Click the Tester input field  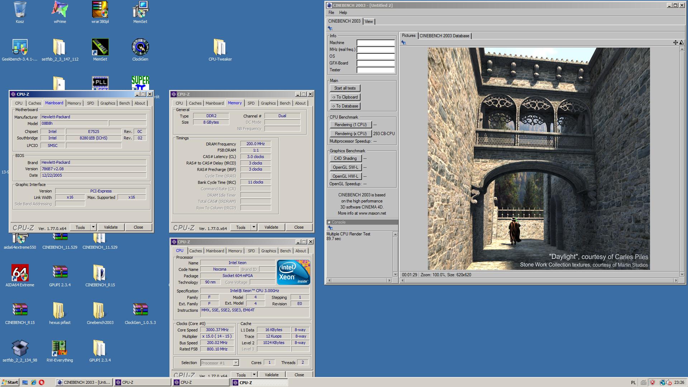click(x=376, y=70)
